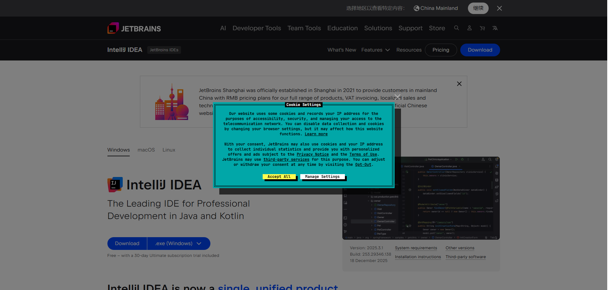The height and width of the screenshot is (290, 612).
Task: Expand the Features dropdown
Action: click(x=375, y=50)
